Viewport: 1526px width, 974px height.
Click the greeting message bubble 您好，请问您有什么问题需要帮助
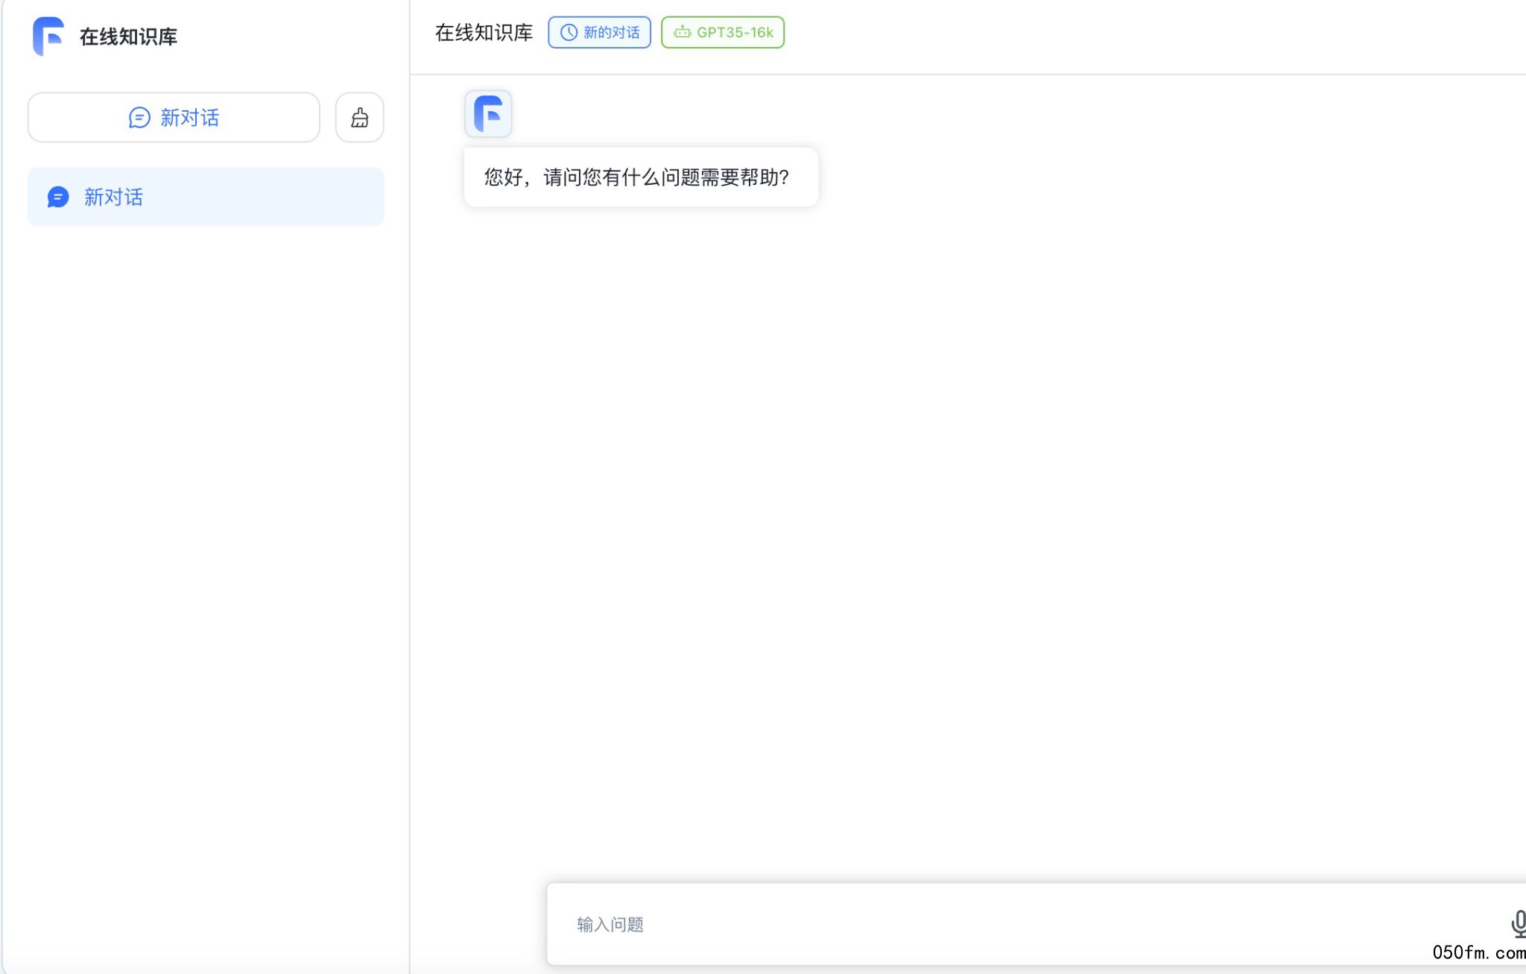pyautogui.click(x=640, y=177)
